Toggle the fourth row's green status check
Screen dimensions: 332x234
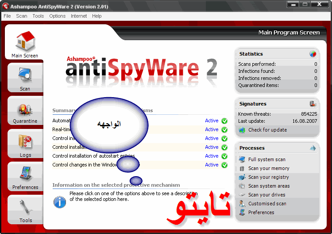click(224, 147)
